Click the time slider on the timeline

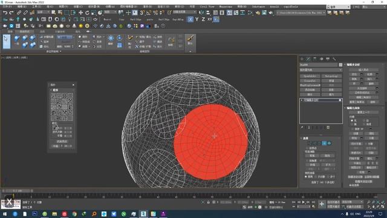(18, 191)
